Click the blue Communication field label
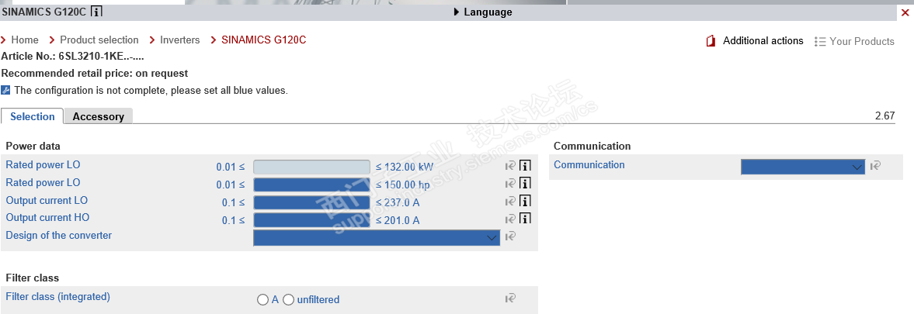The image size is (914, 314). pyautogui.click(x=589, y=165)
